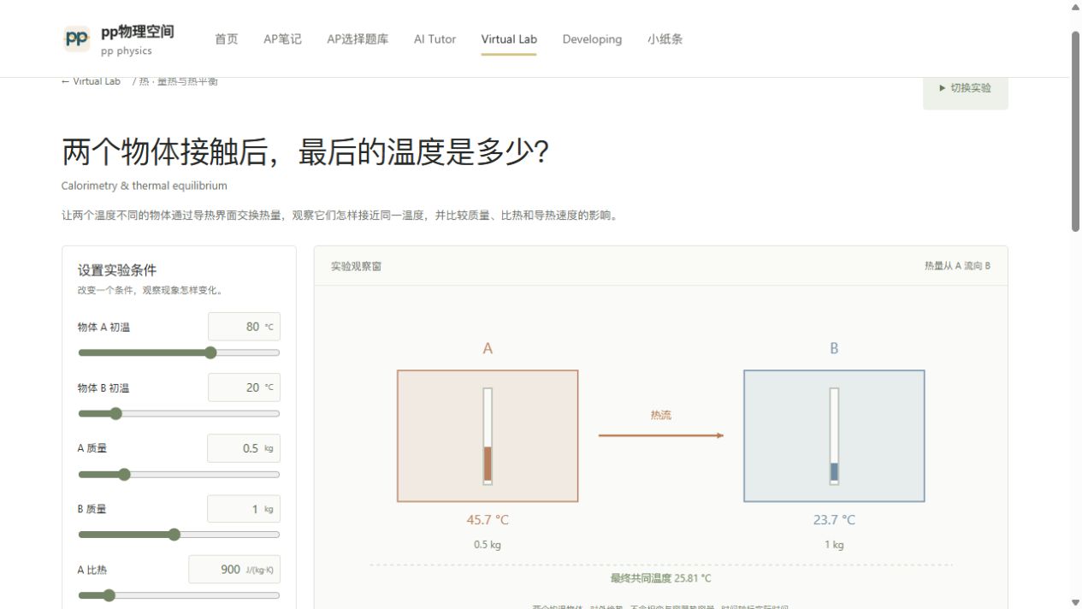Click the page scrollbar thumb
This screenshot has width=1082, height=609.
coord(1076,131)
